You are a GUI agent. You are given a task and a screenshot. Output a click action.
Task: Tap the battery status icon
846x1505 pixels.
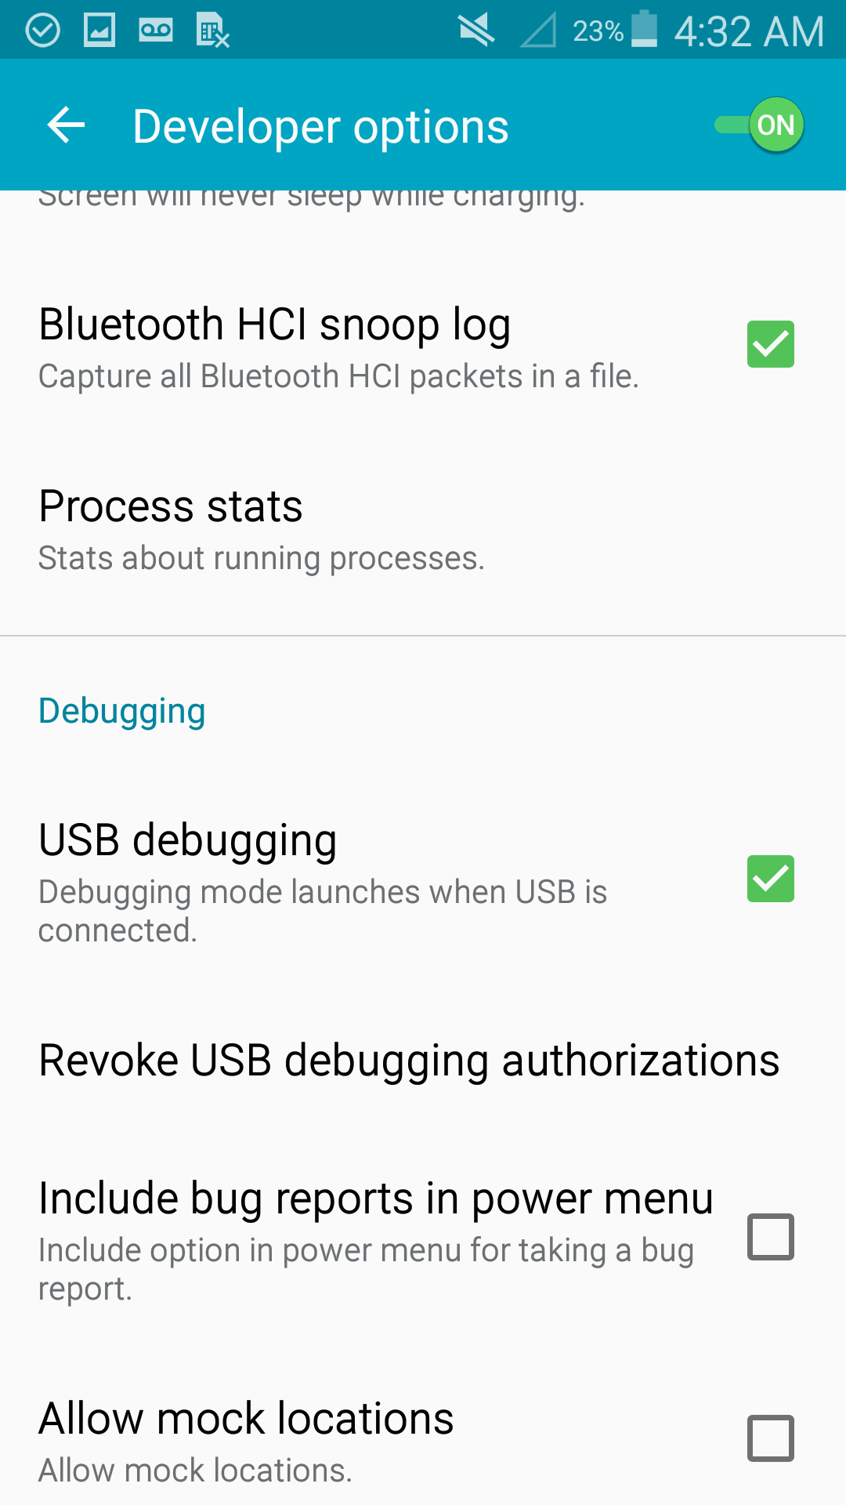click(644, 30)
